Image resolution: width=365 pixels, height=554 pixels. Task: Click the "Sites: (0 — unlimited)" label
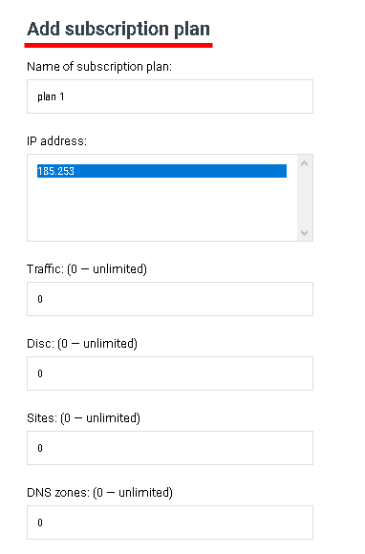(84, 418)
